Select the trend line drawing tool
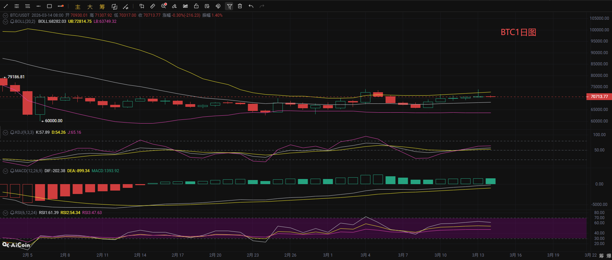This screenshot has width=612, height=260. click(x=6, y=6)
